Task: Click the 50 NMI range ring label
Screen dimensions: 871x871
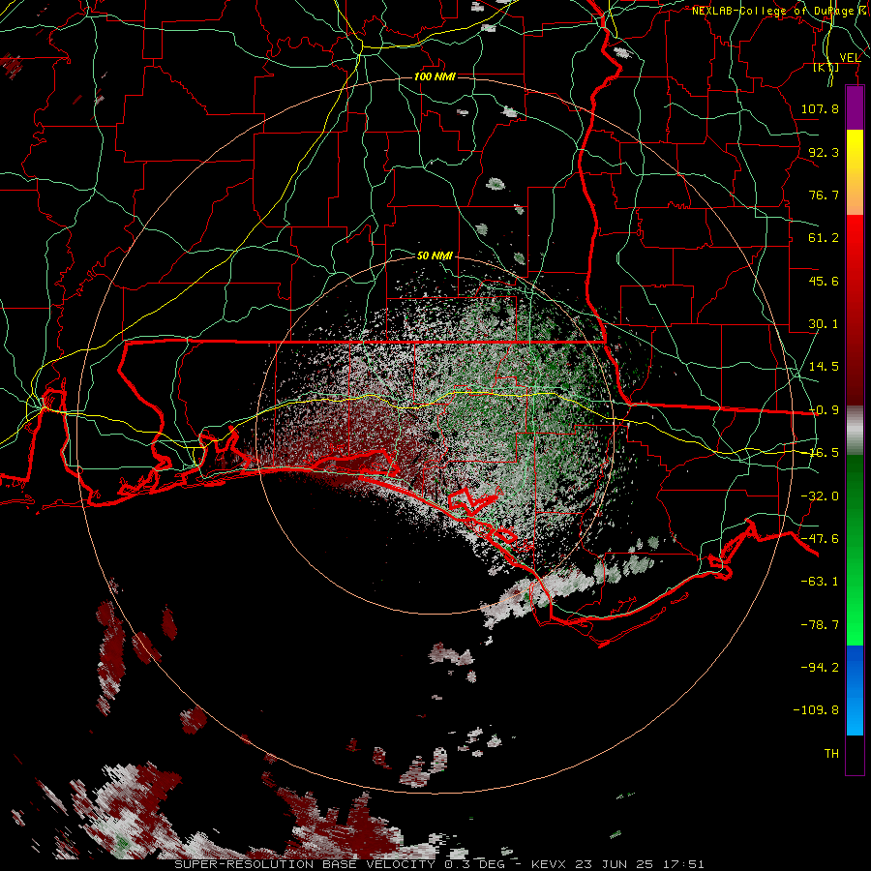Action: click(x=435, y=255)
